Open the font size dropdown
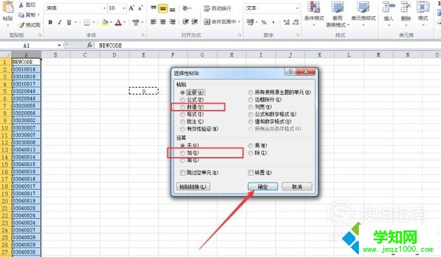This screenshot has width=441, height=257. coord(124,8)
